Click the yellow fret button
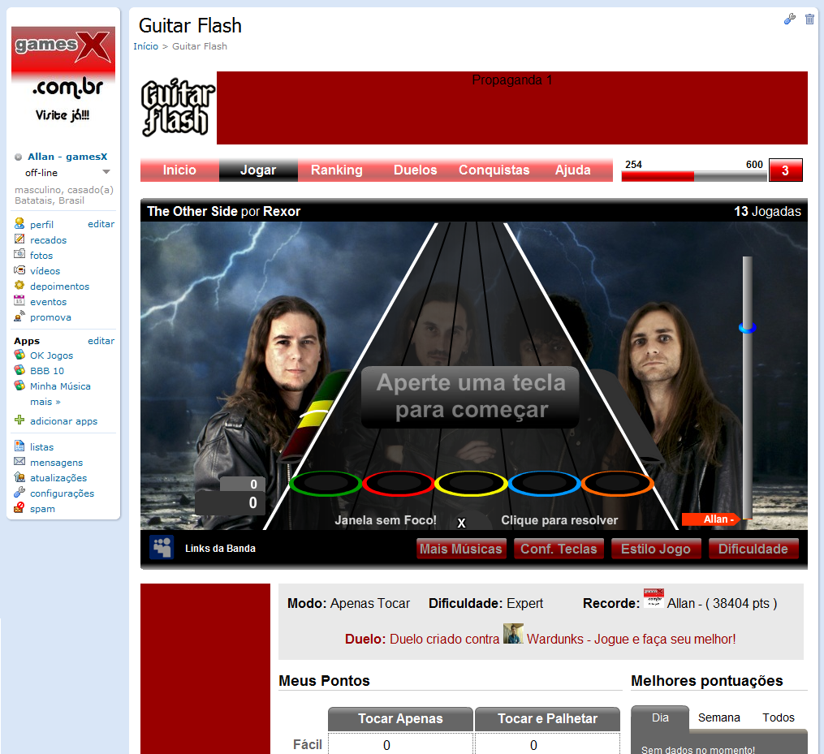 [x=472, y=483]
